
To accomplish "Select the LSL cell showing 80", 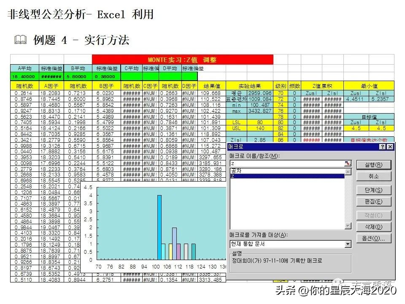I will point(260,123).
